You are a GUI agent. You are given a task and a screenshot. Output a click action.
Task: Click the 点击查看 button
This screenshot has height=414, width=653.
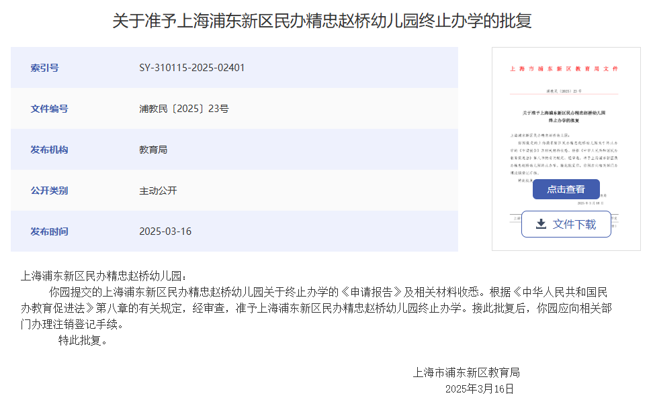566,189
